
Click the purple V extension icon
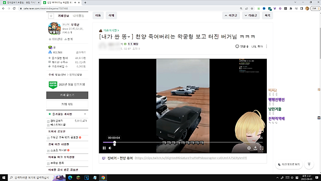pos(274,8)
